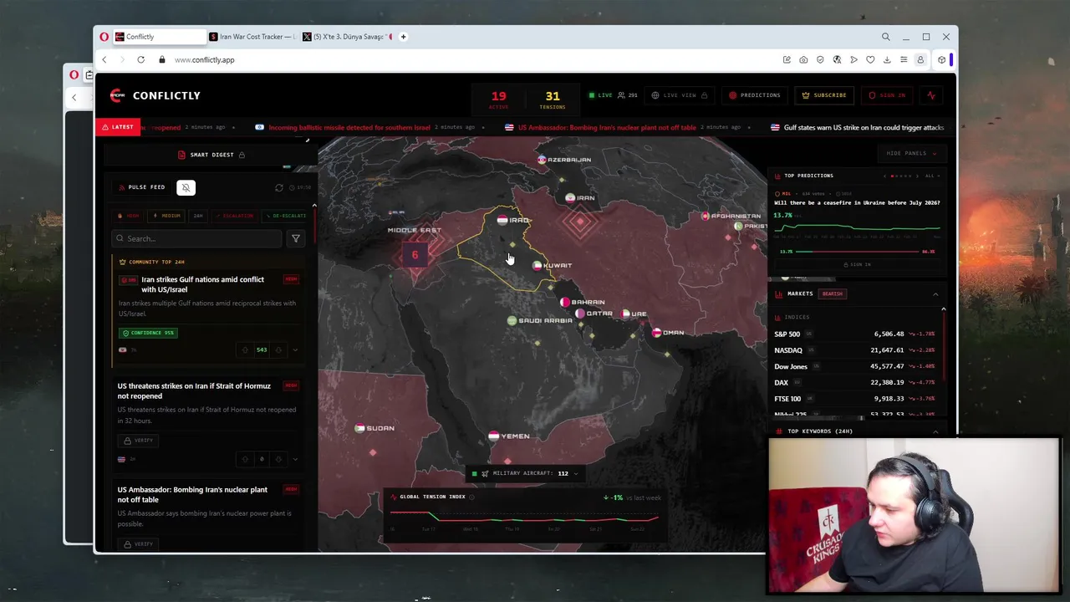Toggle the 24H time filter
Viewport: 1070px width, 602px height.
coord(198,216)
